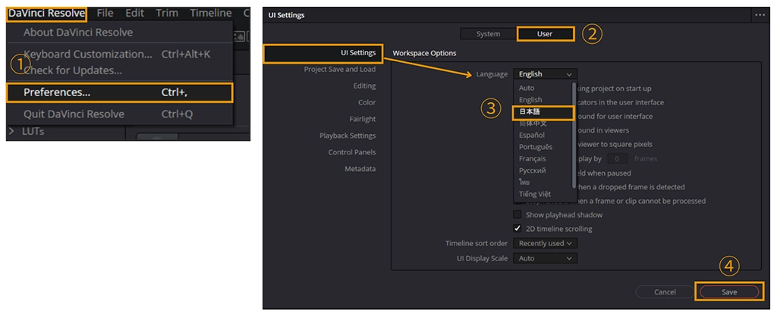Open UI Display Scale dropdown
Screen dimensions: 777x315
[545, 258]
